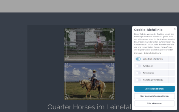Viewport: 179px width, 112px height.
Task: Turn on the Marketing / Third Party switch
Action: click(138, 80)
